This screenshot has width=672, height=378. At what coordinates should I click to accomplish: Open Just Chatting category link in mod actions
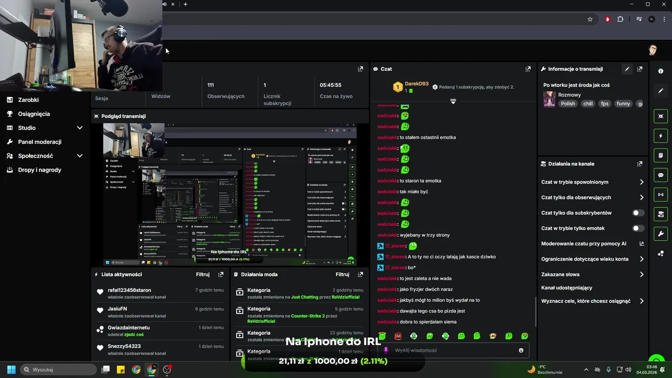pyautogui.click(x=304, y=297)
